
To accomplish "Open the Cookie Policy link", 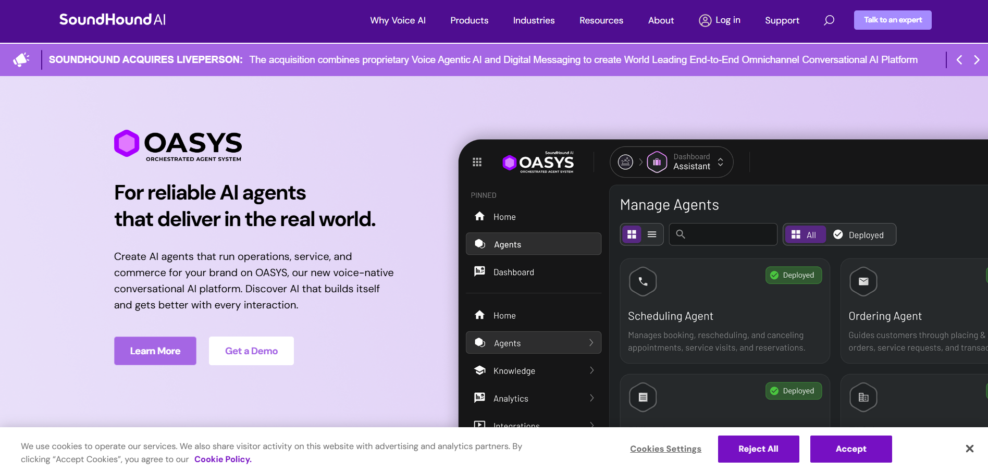I will pyautogui.click(x=223, y=459).
